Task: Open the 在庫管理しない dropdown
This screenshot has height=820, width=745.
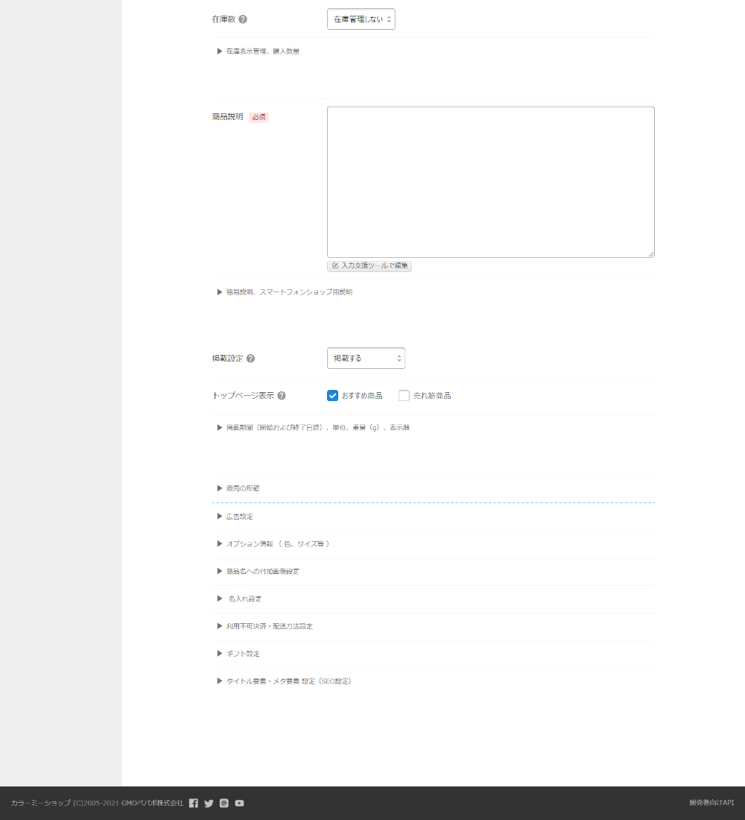Action: tap(361, 19)
